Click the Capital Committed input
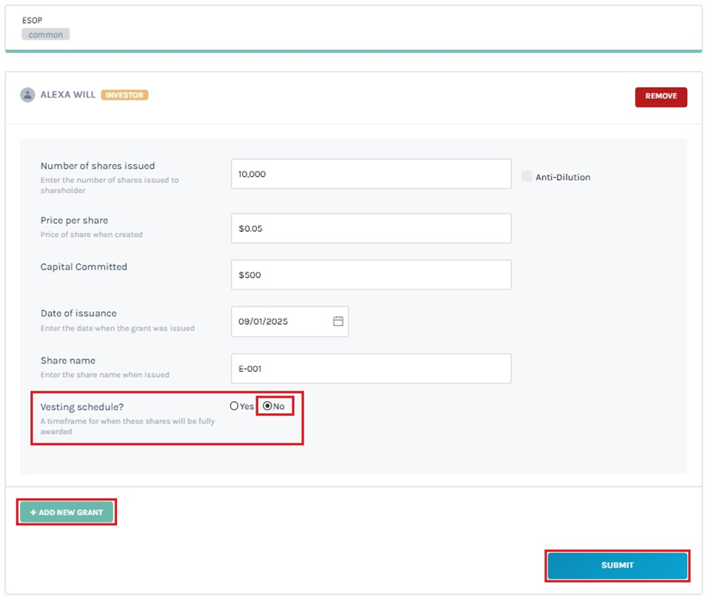Viewport: 705px width, 596px height. (x=371, y=274)
